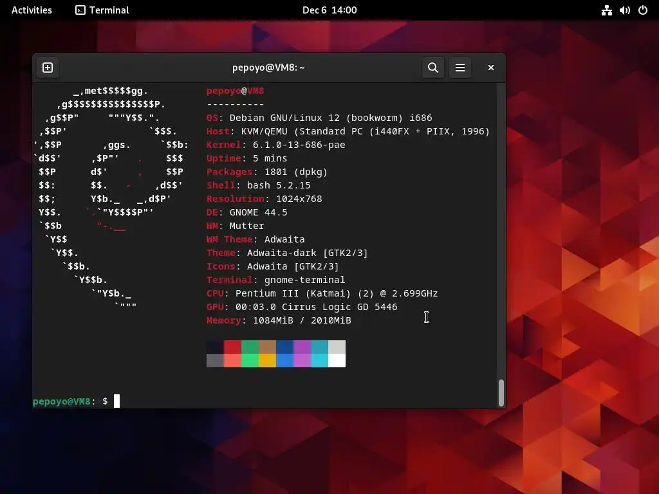
Task: Open the Terminal app menu in top bar
Action: click(102, 10)
